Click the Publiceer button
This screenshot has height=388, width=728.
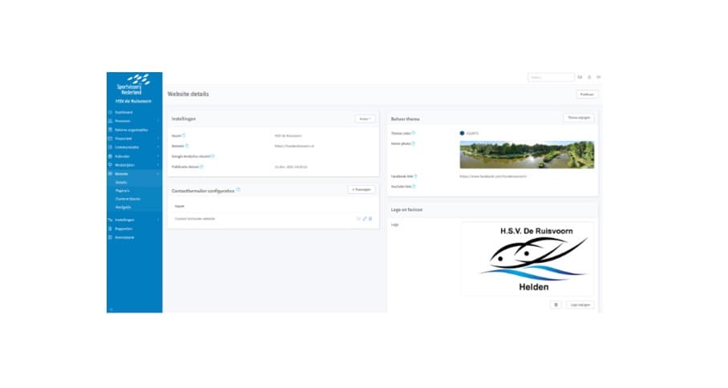pyautogui.click(x=587, y=94)
